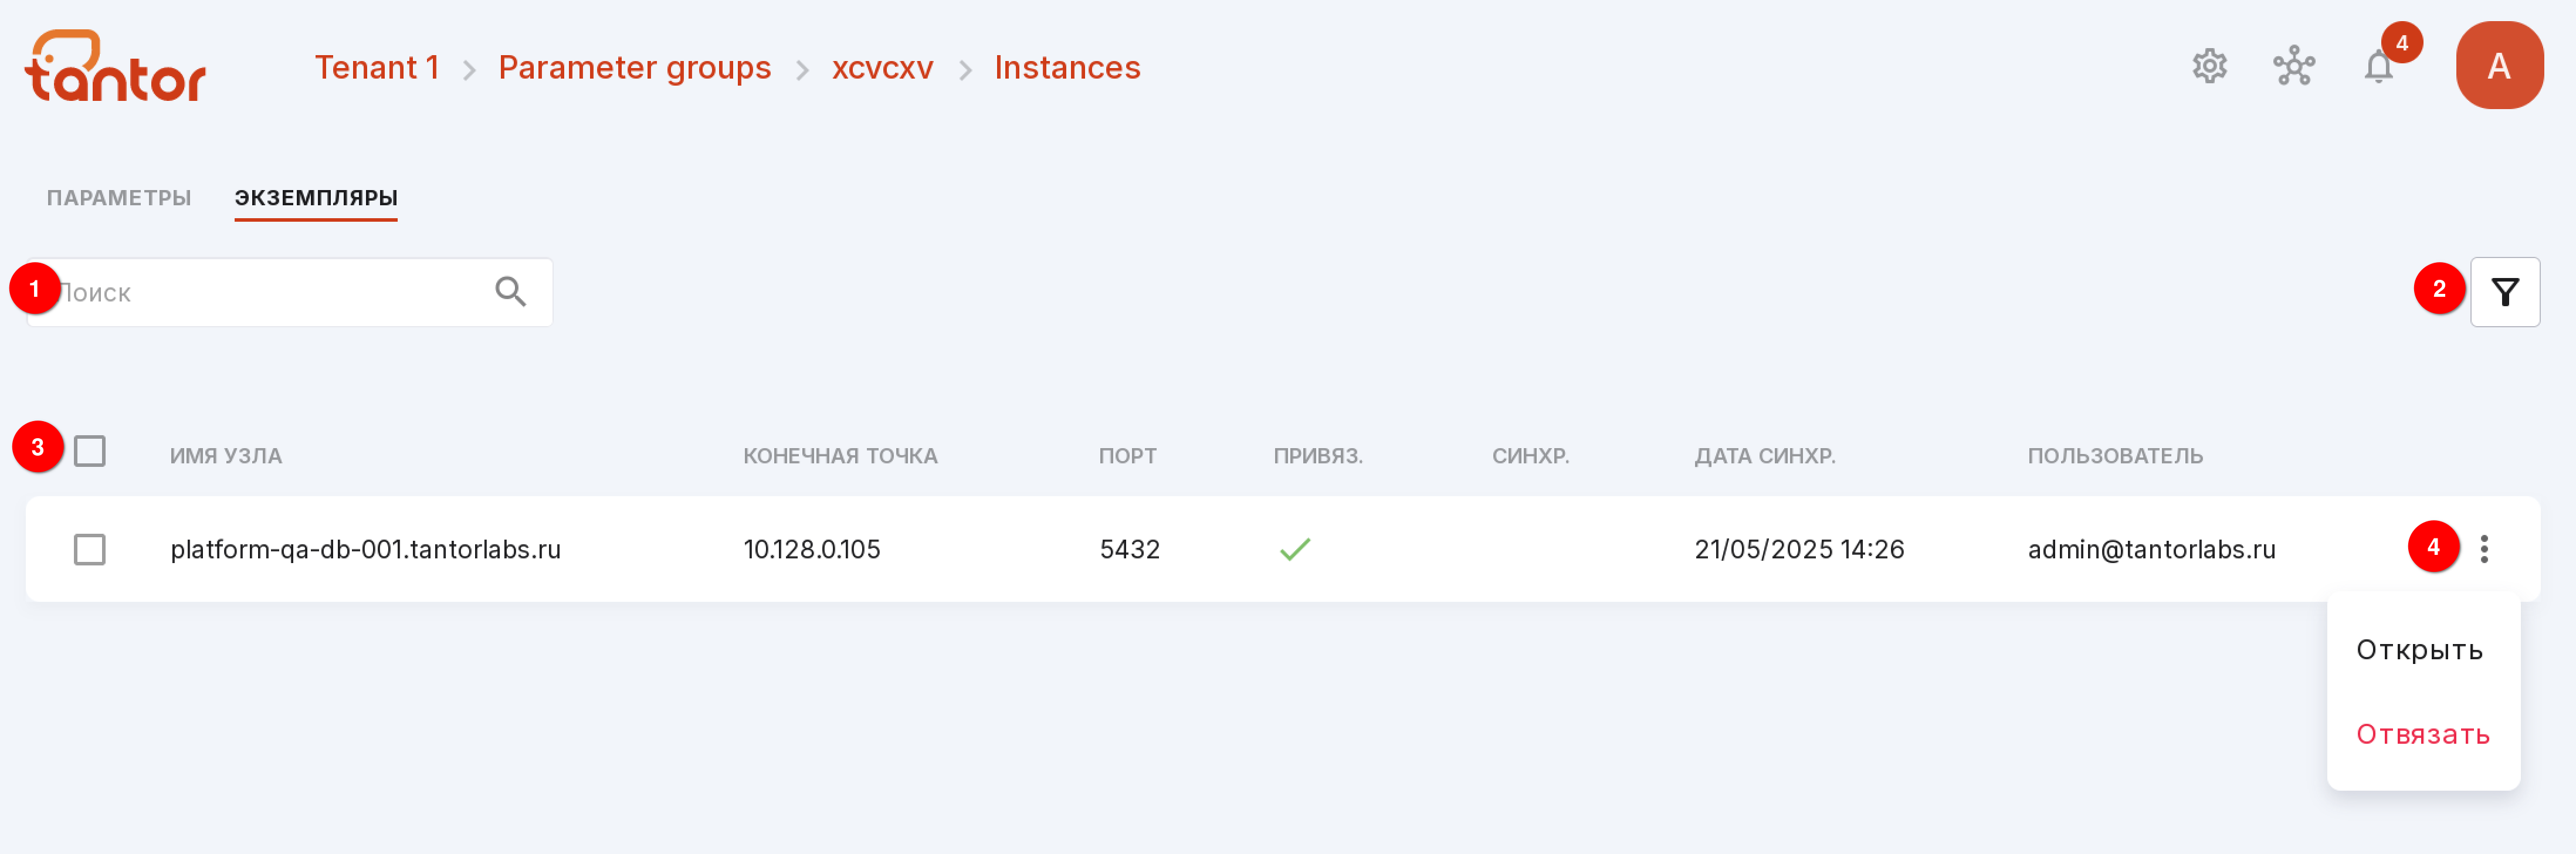
Task: Check the platform-qa-db-001 row checkbox
Action: click(x=90, y=549)
